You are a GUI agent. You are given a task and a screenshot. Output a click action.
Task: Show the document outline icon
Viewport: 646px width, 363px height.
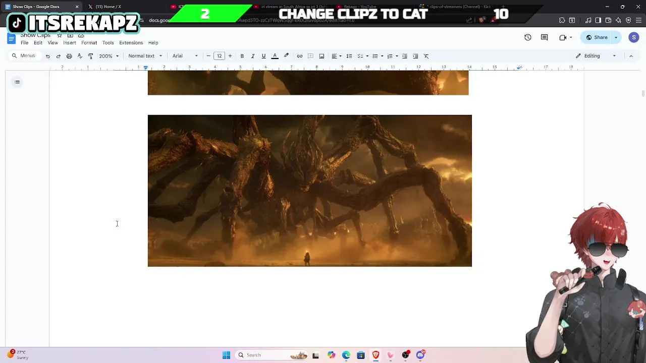(17, 82)
